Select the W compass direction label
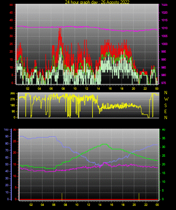Image resolution: width=176 pixels, height=210 pixels. click(x=166, y=99)
